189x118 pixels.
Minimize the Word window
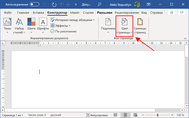160,4
